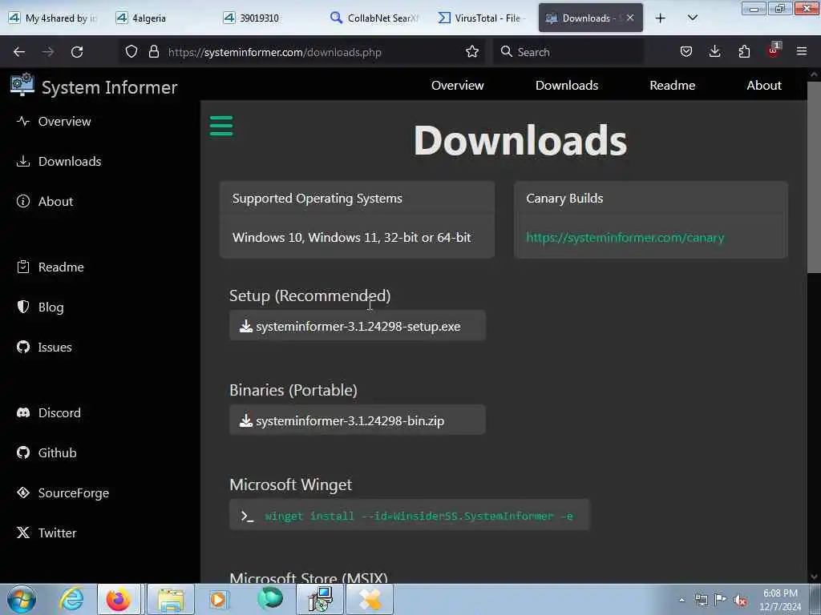Switch to the 39019310 tab

tap(268, 18)
